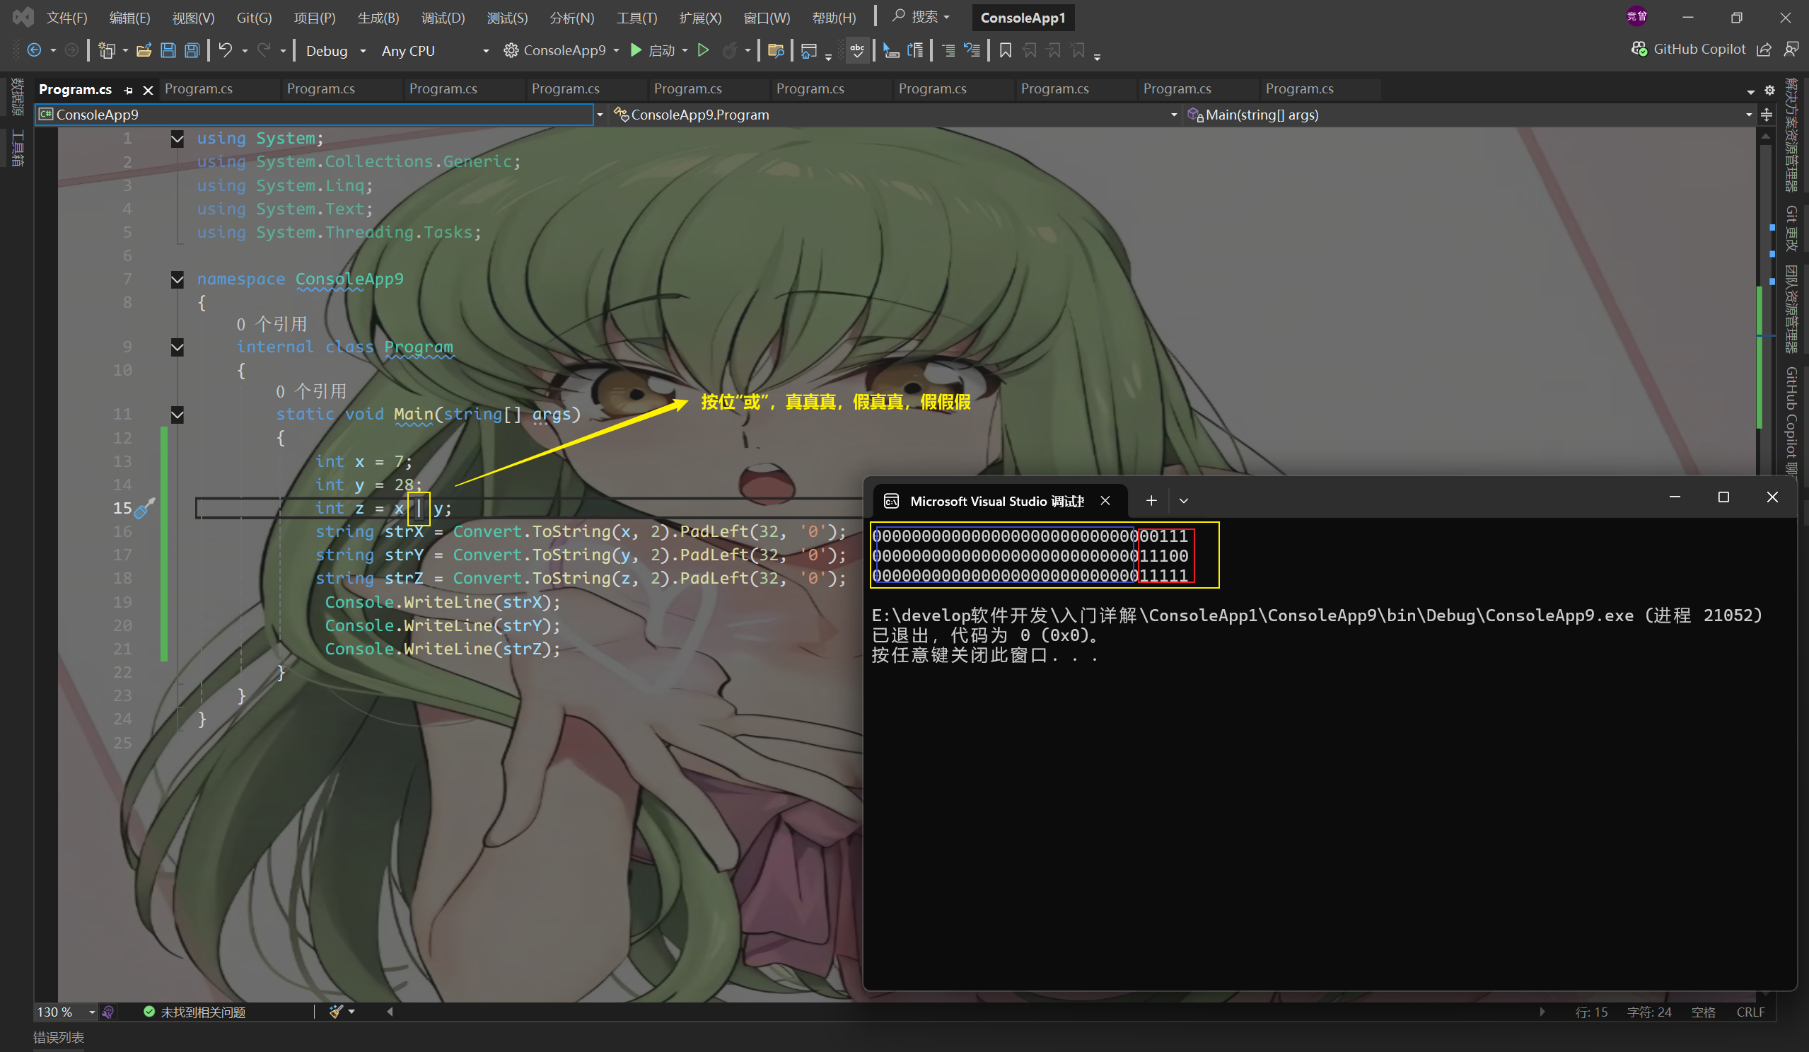Collapse the namespace ConsoleApp9 block
This screenshot has width=1809, height=1052.
[x=178, y=279]
